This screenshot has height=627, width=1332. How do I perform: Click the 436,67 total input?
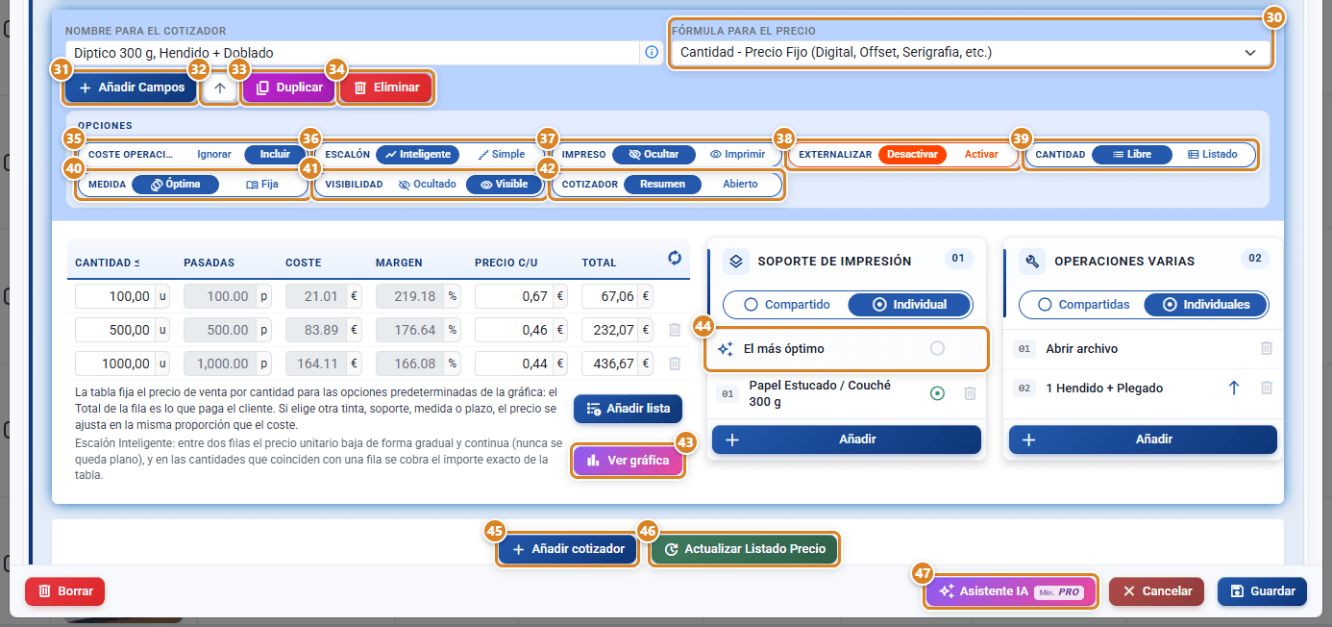pyautogui.click(x=610, y=364)
